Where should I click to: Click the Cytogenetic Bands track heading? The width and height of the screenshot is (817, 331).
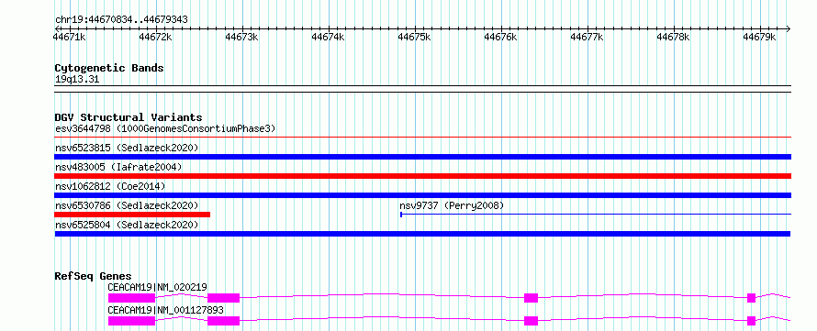click(x=109, y=68)
